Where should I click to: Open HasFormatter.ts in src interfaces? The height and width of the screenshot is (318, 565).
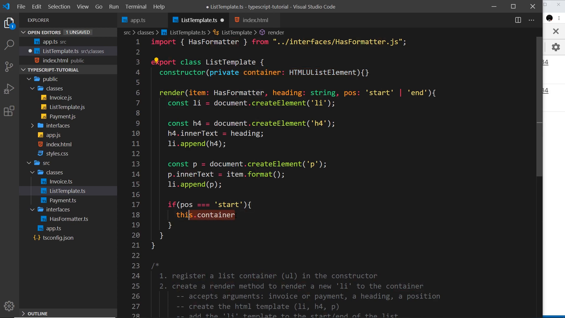[69, 219]
